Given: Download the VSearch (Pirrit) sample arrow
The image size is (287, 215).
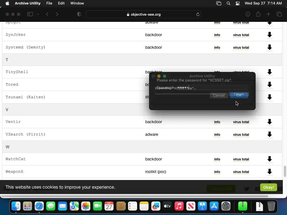Looking at the screenshot, I should click(x=269, y=134).
